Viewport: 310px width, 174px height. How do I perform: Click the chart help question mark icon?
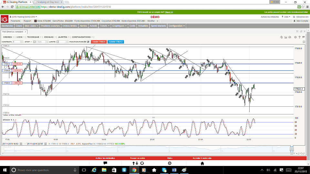coord(299,37)
